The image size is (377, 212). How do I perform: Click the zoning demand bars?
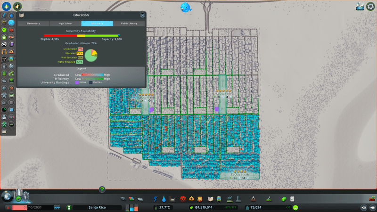coord(132,208)
